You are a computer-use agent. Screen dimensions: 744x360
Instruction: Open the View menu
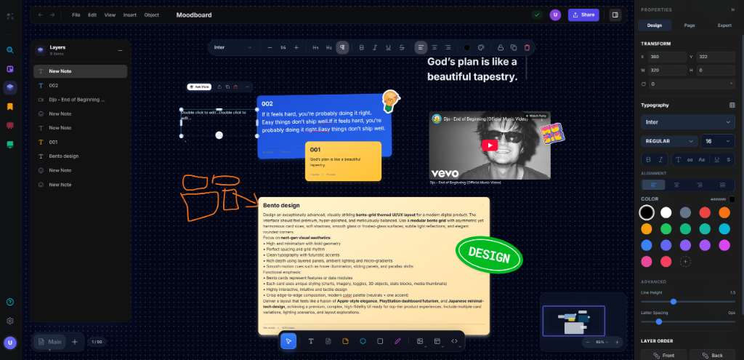(x=110, y=15)
